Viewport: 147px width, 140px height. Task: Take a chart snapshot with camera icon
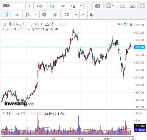tap(98, 6)
